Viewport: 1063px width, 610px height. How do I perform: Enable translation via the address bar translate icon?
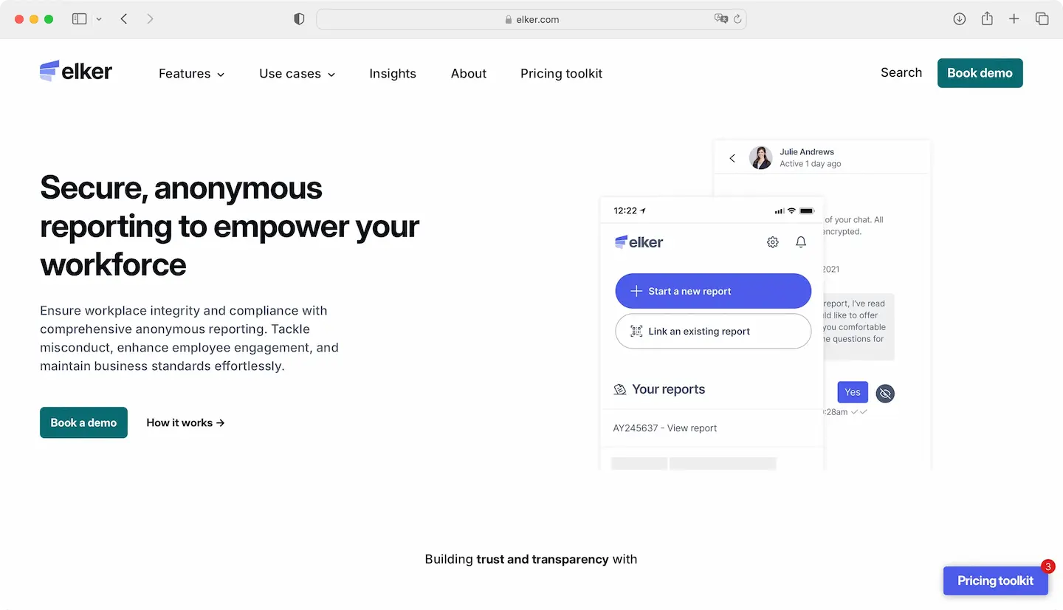tap(721, 18)
